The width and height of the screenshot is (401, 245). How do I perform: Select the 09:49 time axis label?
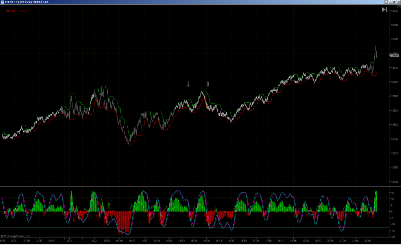(x=119, y=241)
